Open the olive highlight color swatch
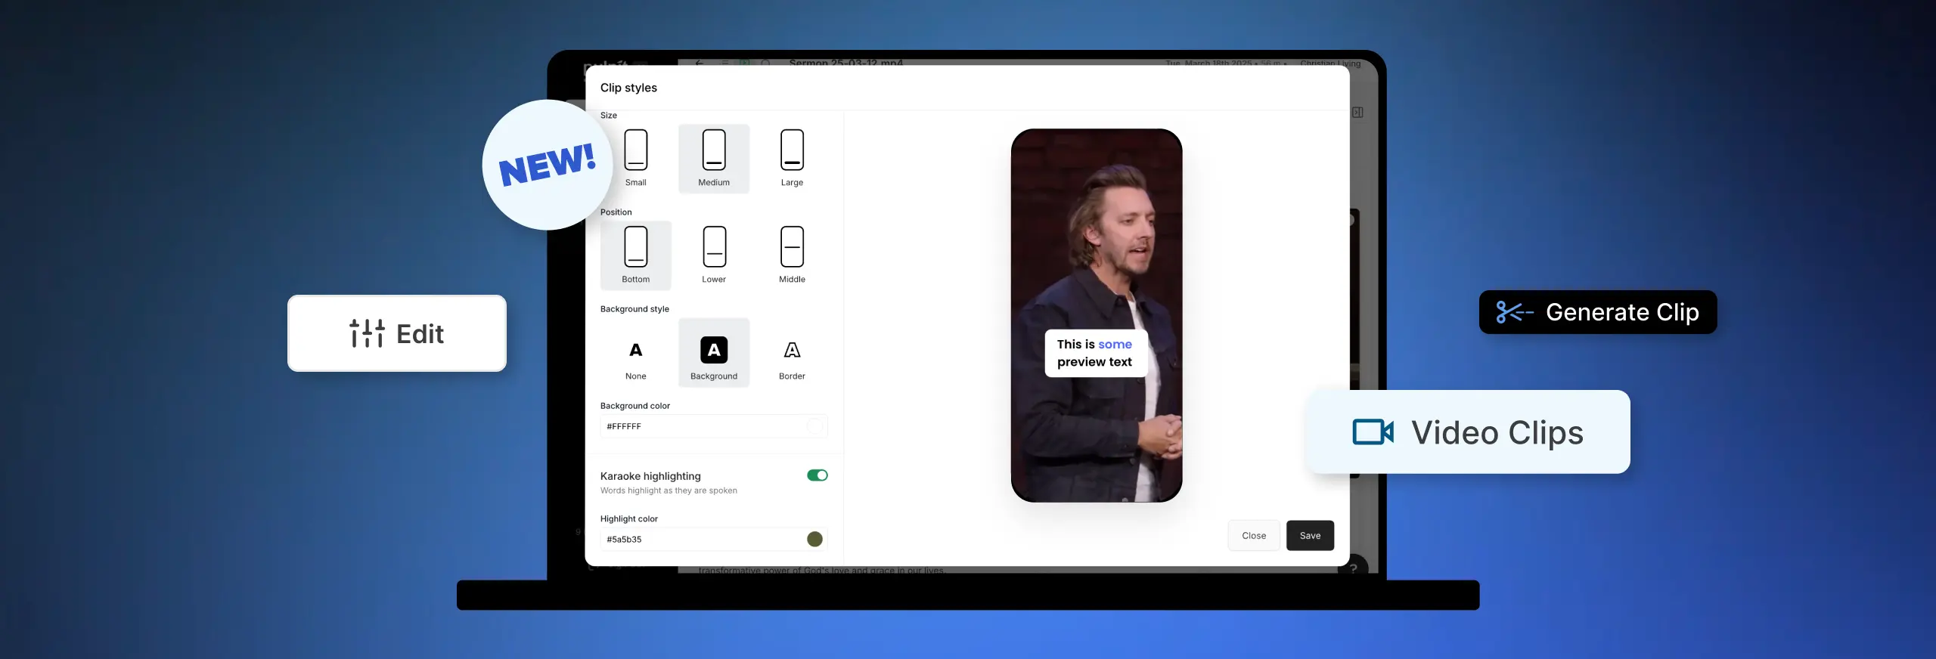Viewport: 1936px width, 659px height. click(814, 539)
